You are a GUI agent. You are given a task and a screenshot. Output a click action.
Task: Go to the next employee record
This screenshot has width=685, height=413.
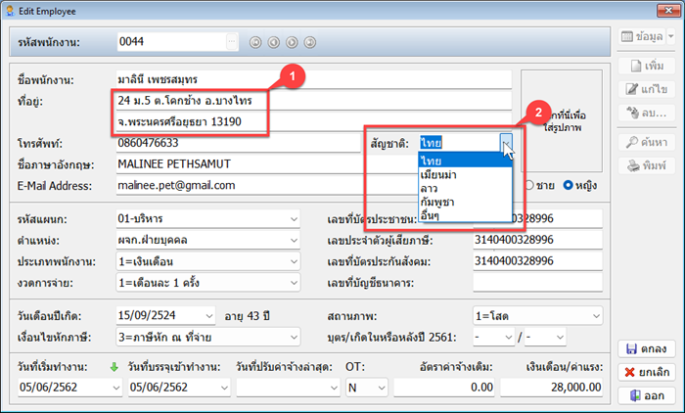291,42
